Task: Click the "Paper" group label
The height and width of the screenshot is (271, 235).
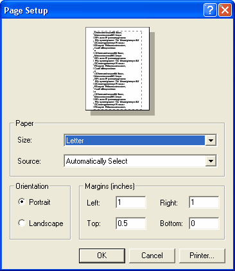Action: tap(24, 123)
